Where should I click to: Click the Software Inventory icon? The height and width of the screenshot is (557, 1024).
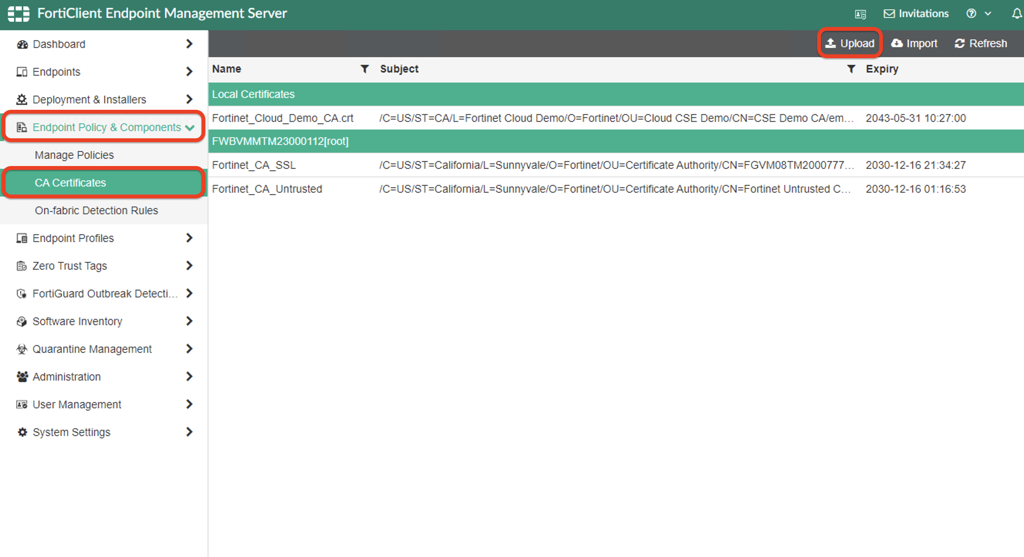tap(22, 321)
